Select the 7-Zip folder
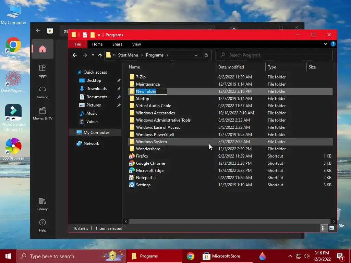 pos(141,77)
